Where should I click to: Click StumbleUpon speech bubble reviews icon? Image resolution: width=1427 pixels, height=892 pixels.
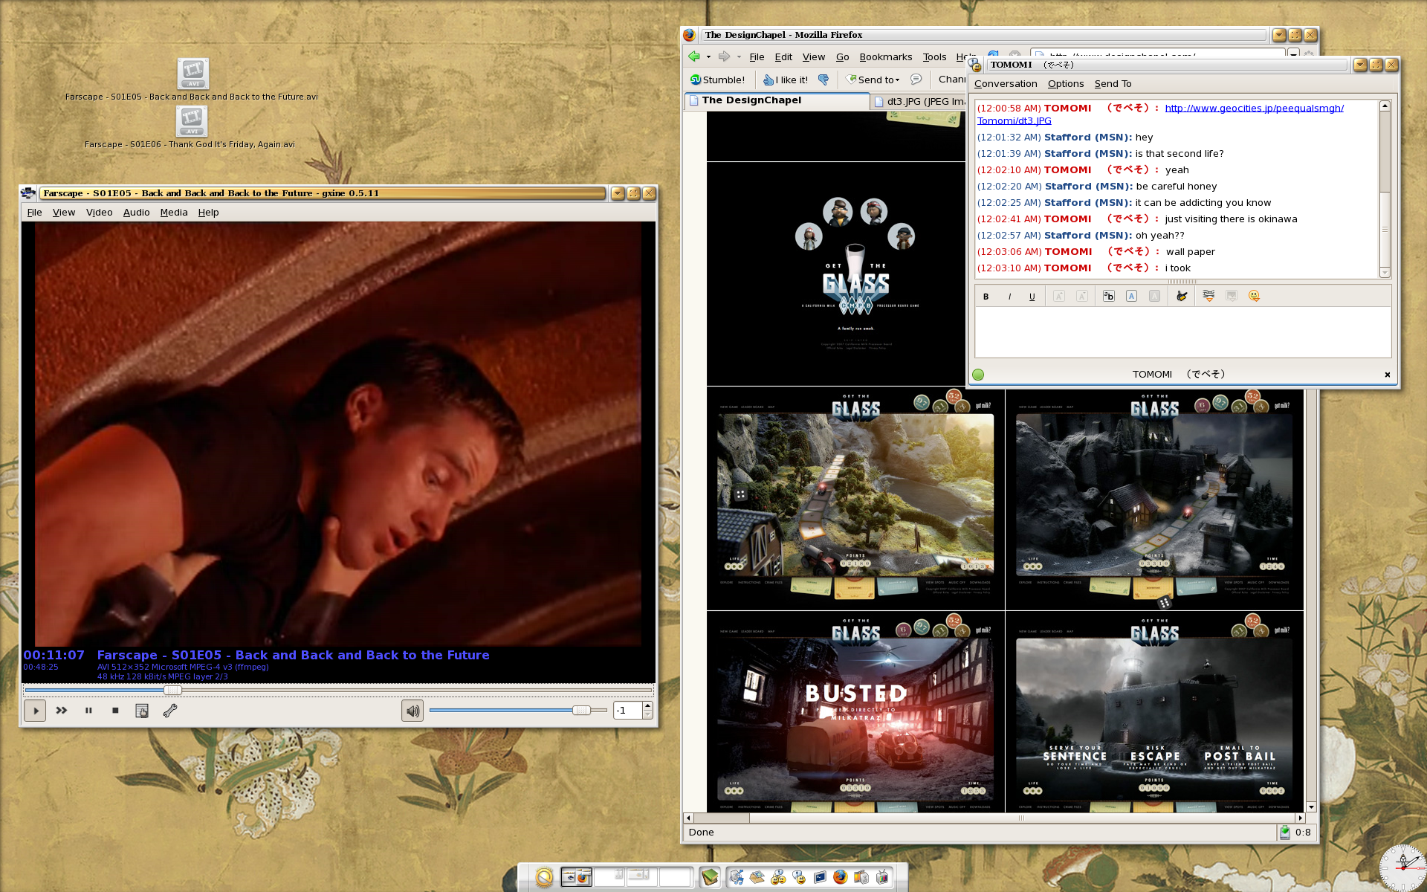[x=916, y=80]
